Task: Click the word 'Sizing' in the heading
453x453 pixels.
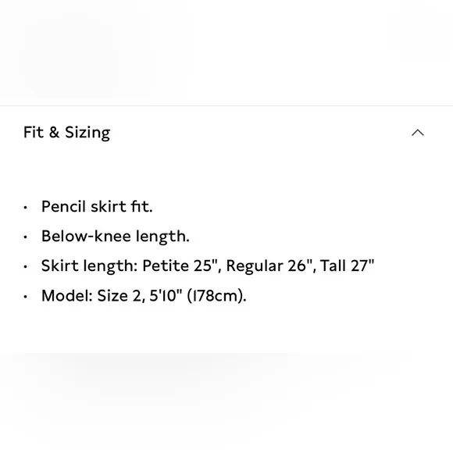Action: click(87, 133)
